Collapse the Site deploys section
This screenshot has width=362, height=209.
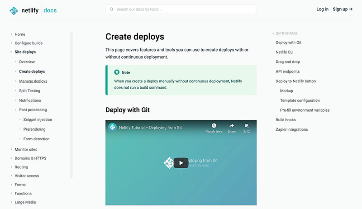pos(11,52)
